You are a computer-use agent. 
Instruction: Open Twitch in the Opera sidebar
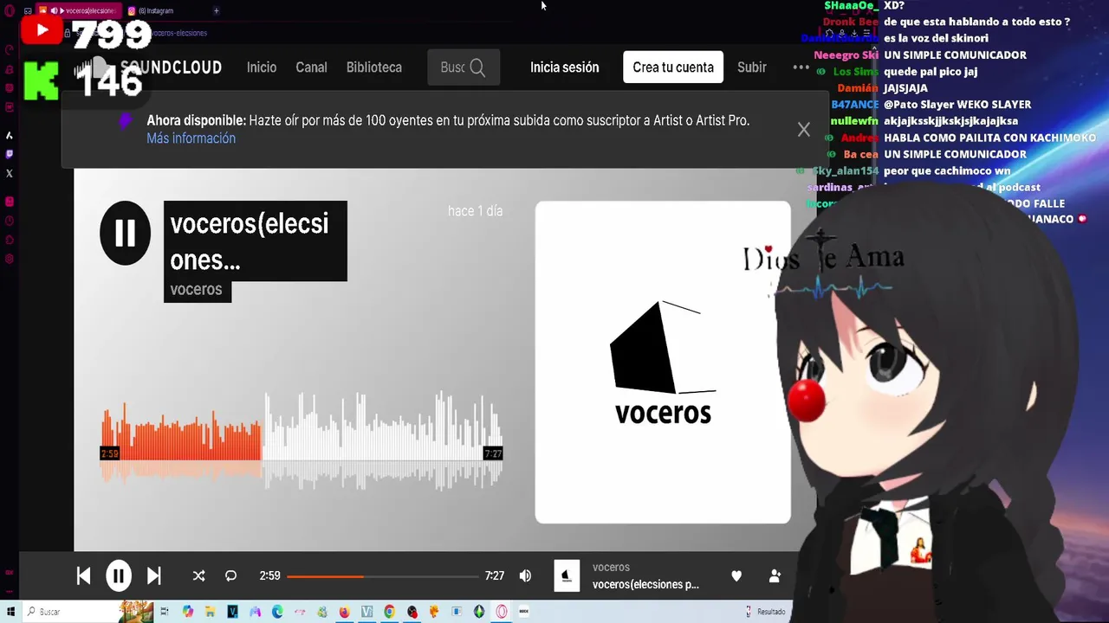coord(10,154)
